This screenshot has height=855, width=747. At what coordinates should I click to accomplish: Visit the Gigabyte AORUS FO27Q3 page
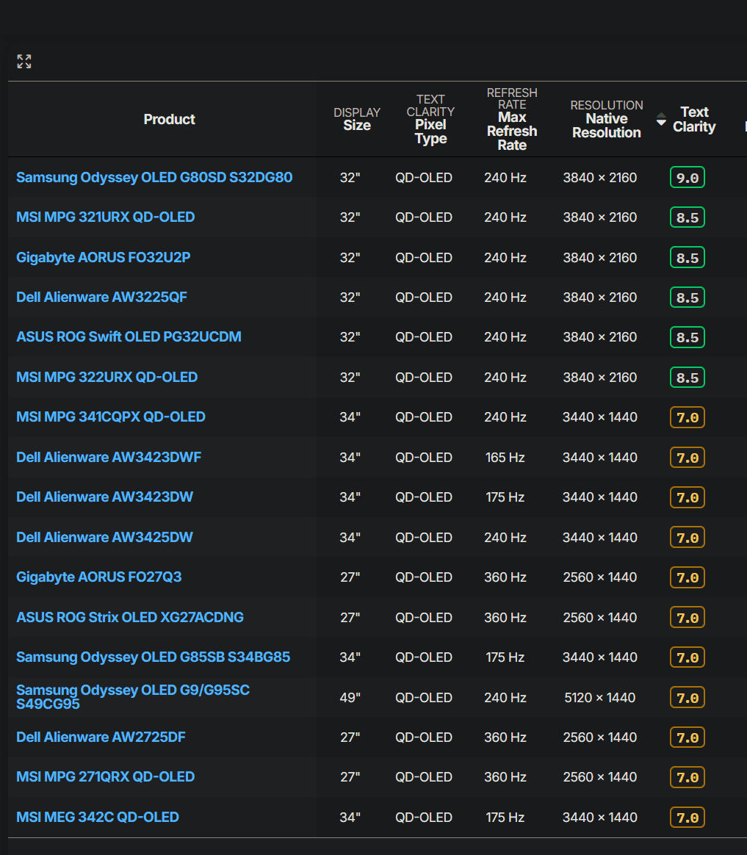(99, 577)
